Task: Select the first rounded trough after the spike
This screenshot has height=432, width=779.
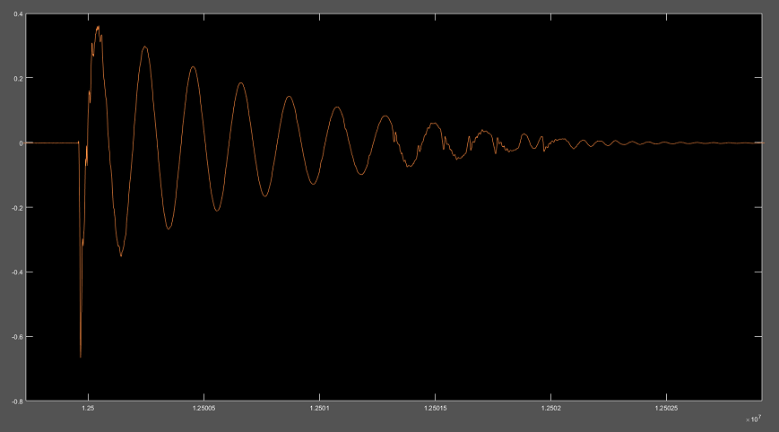Action: 121,255
